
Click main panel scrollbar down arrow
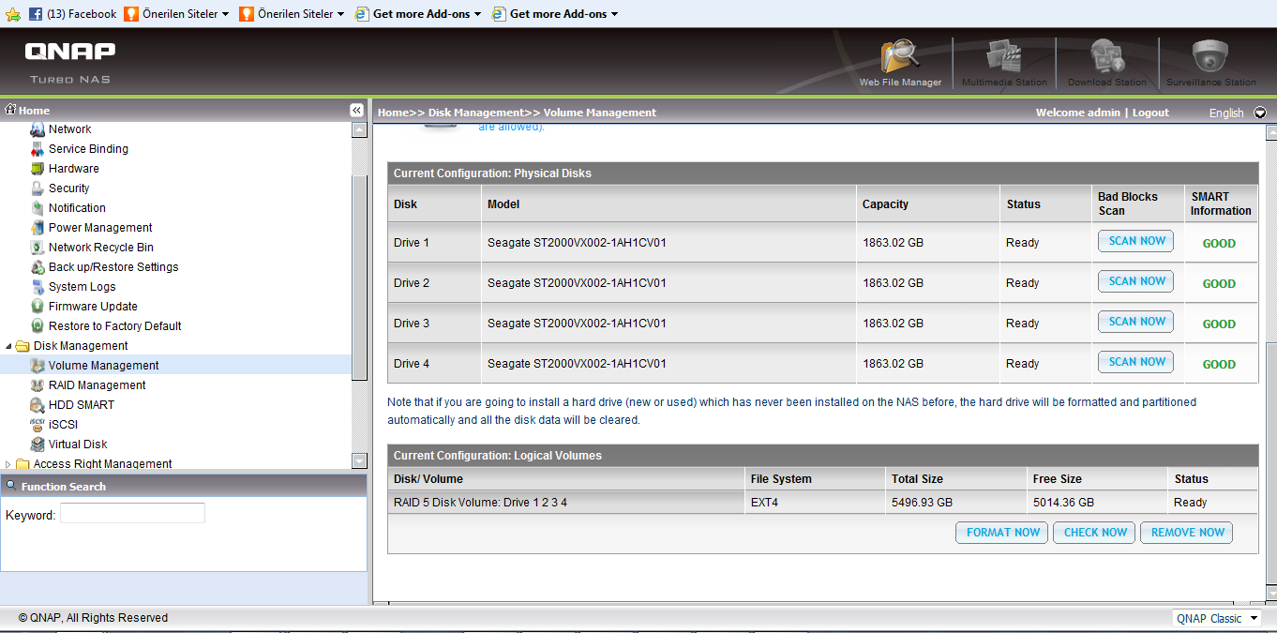1271,594
